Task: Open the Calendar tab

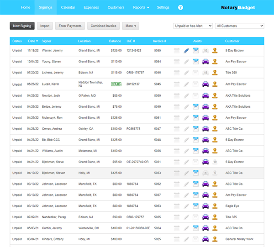Action: pos(68,7)
